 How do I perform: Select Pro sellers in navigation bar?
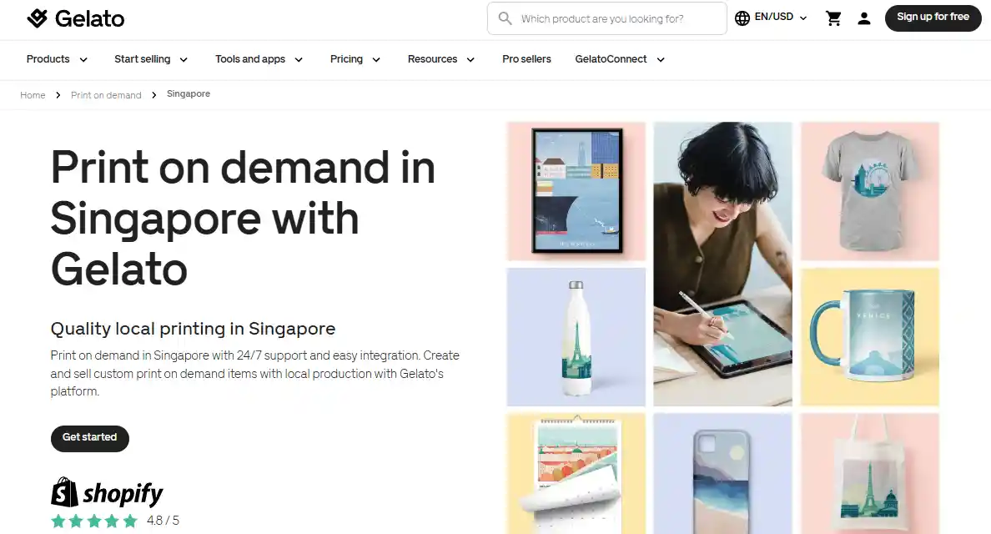pos(526,59)
